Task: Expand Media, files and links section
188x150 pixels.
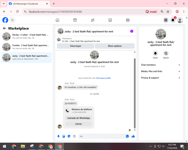Action: (x=161, y=71)
